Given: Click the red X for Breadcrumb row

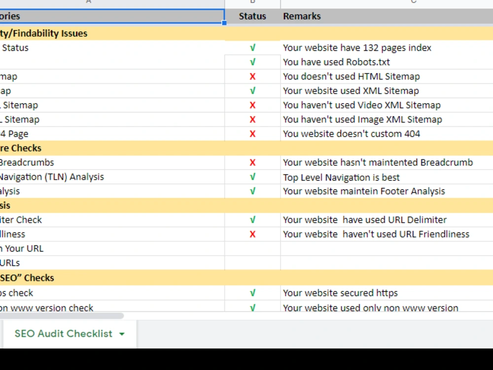Looking at the screenshot, I should (x=252, y=163).
